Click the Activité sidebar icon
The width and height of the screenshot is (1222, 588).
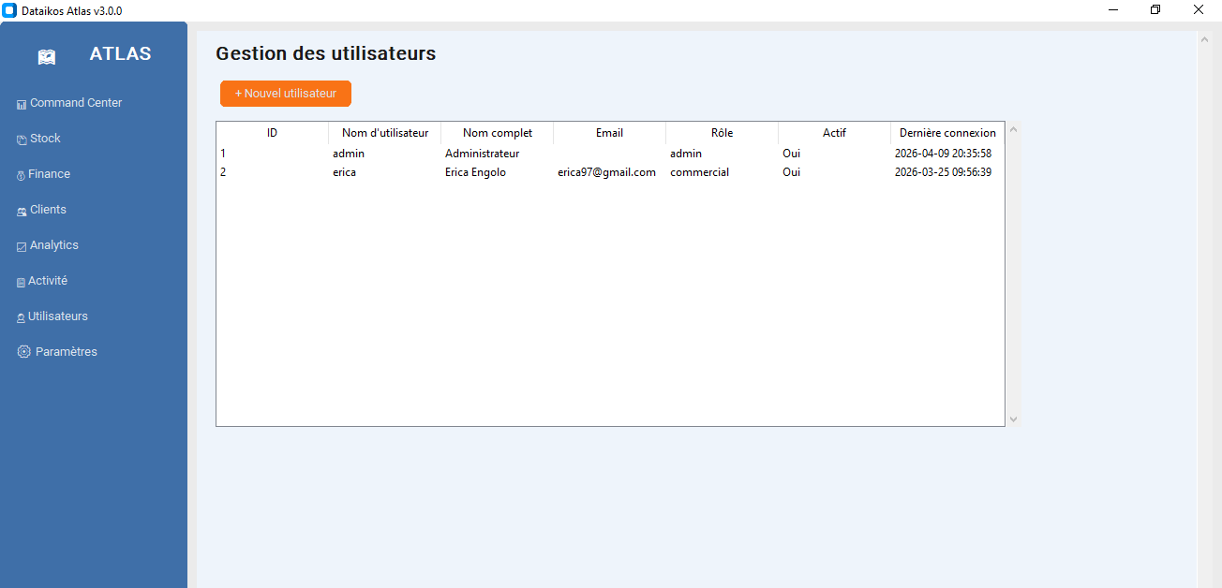21,282
